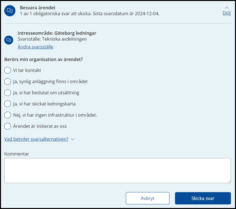Select "Nej, vi har ingen infrastruktur i området"
This screenshot has height=209, width=236.
point(8,115)
